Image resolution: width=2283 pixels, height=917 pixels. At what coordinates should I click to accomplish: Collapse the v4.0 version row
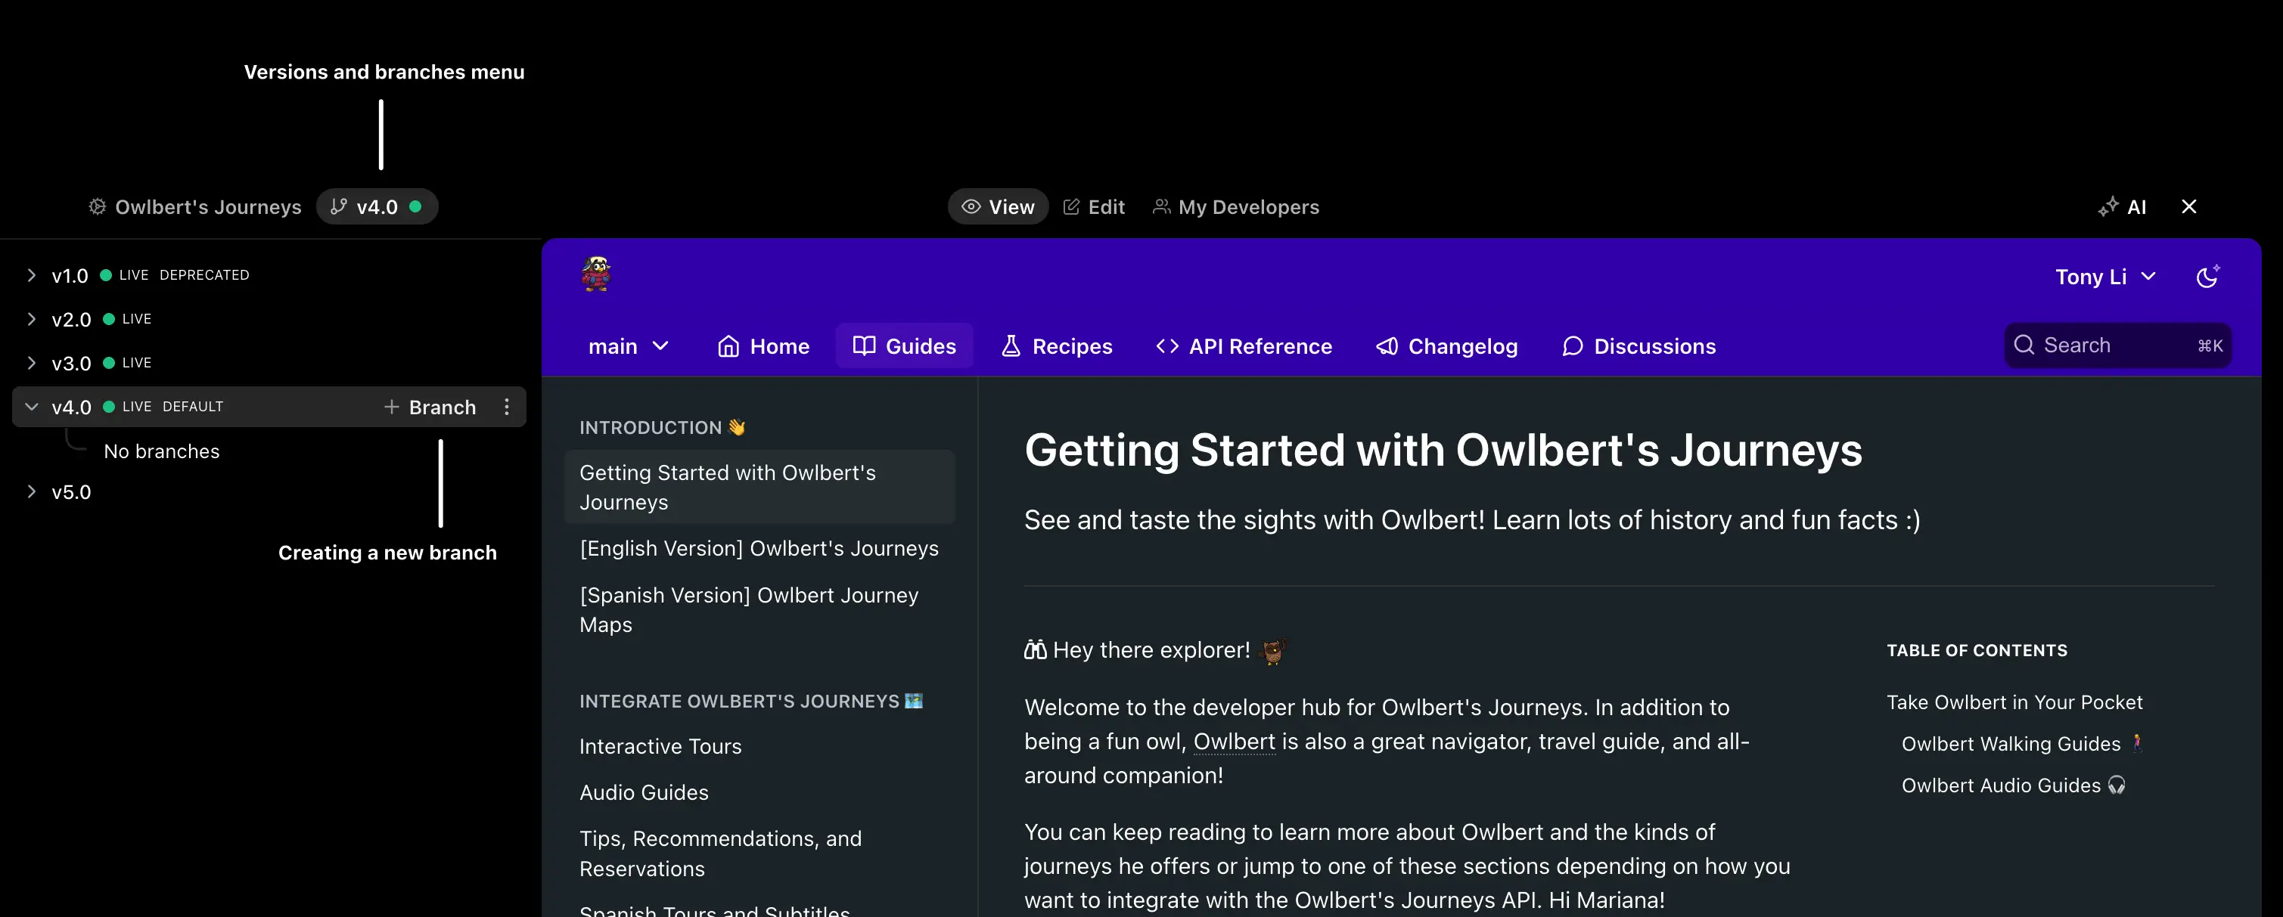tap(32, 407)
